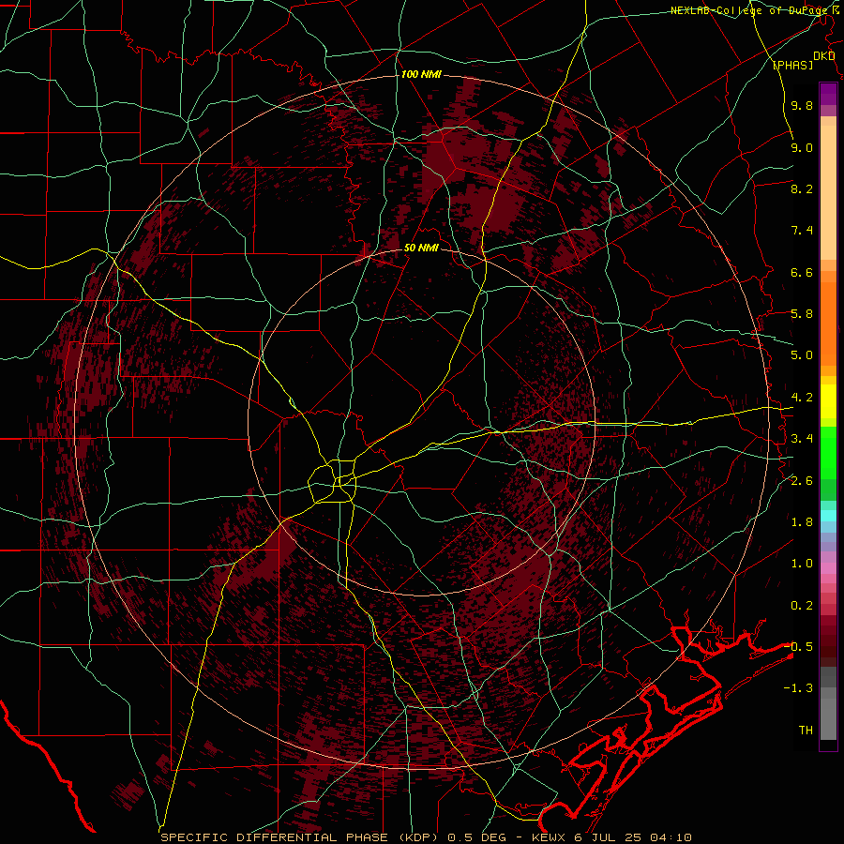Pick the peach segment of the color scale
The image size is (844, 844).
(828, 192)
